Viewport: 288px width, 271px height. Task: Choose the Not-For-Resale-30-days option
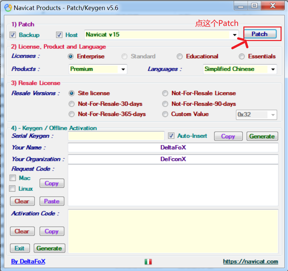pyautogui.click(x=72, y=104)
